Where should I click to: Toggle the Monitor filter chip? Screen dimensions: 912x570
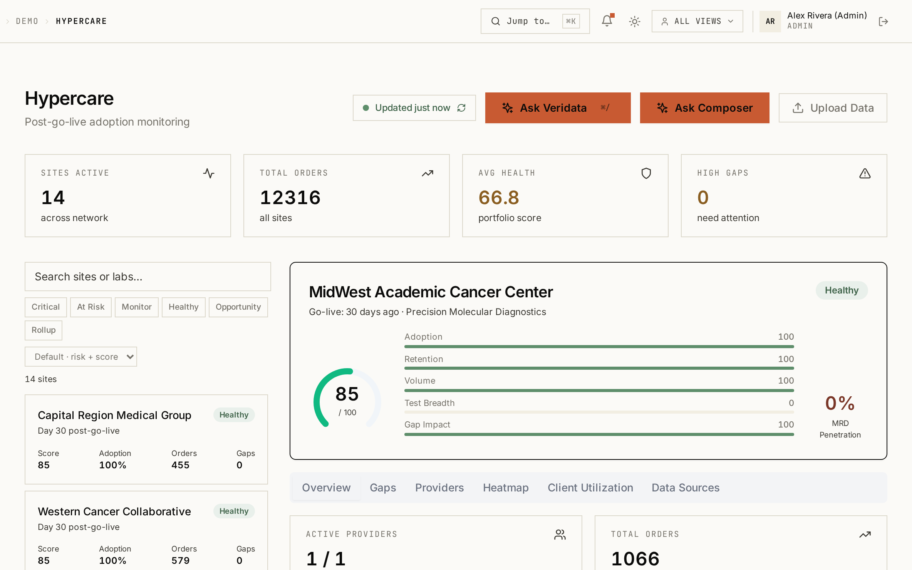(137, 307)
